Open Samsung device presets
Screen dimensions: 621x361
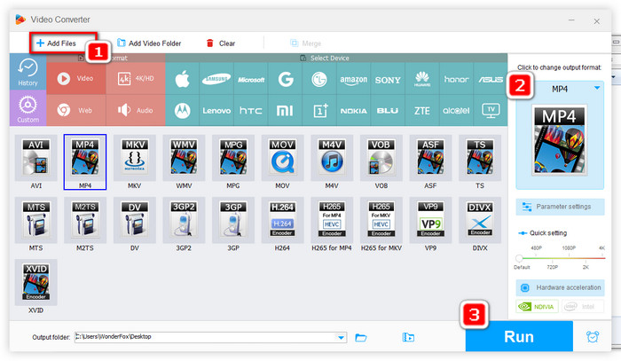[x=216, y=79]
